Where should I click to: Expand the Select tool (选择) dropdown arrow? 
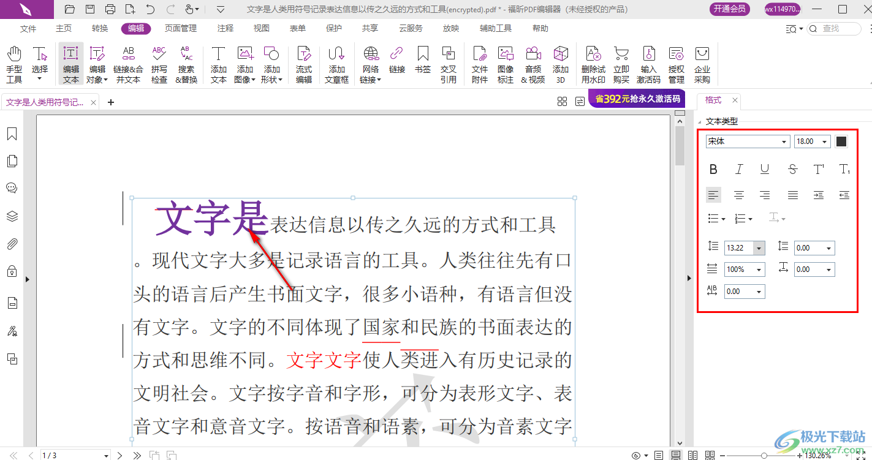[x=40, y=79]
